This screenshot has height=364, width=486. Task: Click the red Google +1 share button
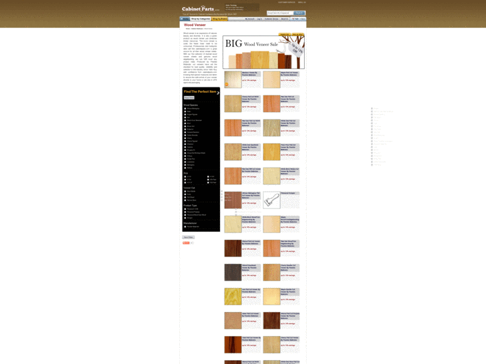click(x=186, y=243)
